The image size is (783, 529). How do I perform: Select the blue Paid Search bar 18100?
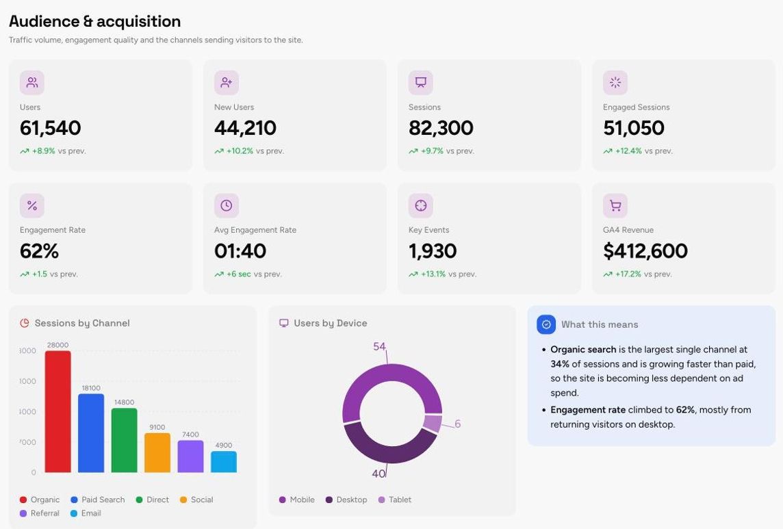point(91,433)
